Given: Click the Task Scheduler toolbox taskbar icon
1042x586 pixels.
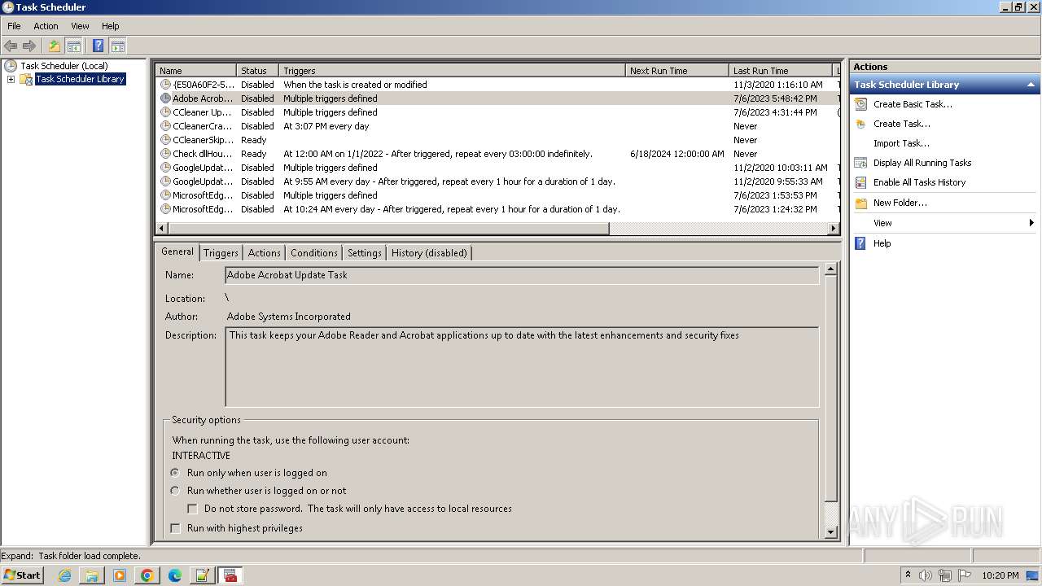Looking at the screenshot, I should point(230,575).
